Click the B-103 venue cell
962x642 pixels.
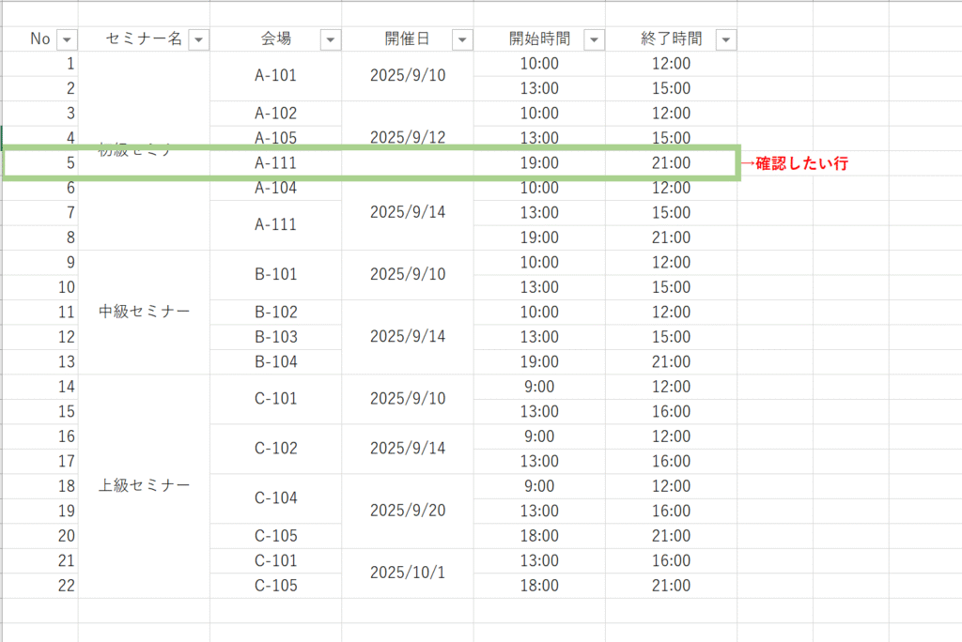[x=275, y=337]
